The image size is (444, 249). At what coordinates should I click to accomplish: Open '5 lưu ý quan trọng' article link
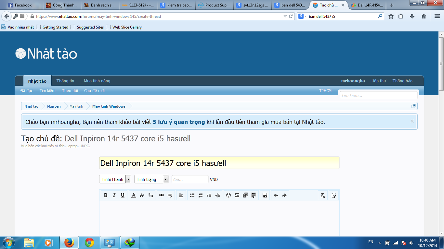(179, 122)
